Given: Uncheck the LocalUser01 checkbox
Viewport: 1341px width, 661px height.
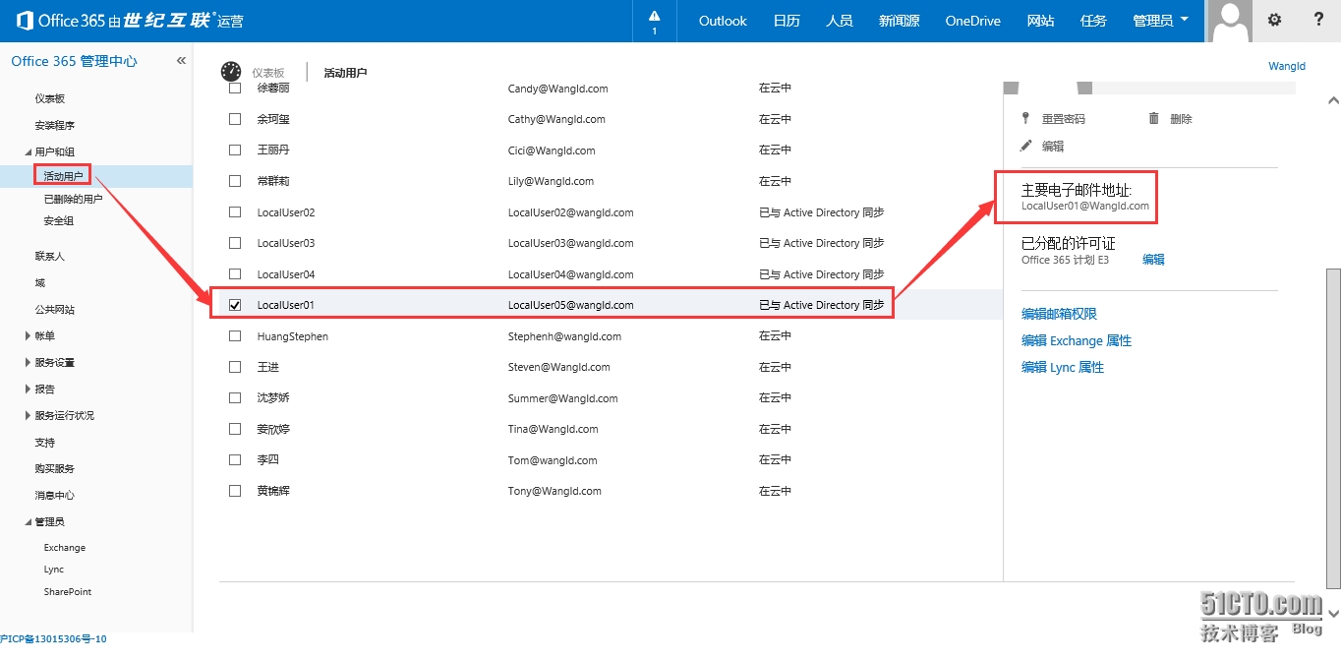Looking at the screenshot, I should tap(235, 305).
